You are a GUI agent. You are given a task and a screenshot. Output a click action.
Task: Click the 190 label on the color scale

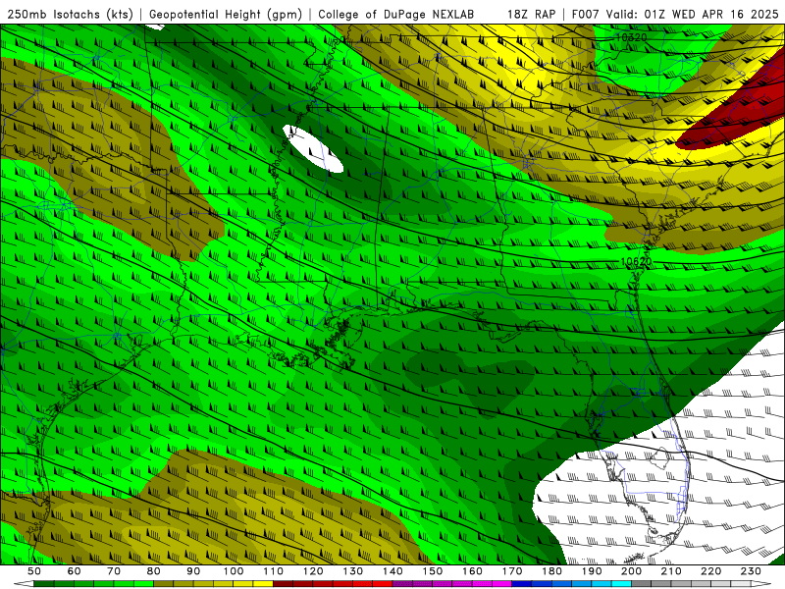(x=592, y=571)
